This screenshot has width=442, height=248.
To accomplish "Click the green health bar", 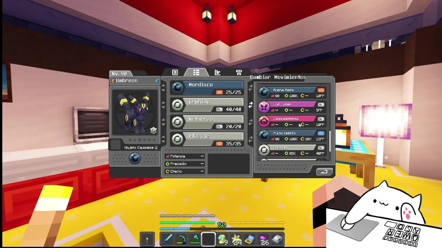I will pyautogui.click(x=188, y=223).
